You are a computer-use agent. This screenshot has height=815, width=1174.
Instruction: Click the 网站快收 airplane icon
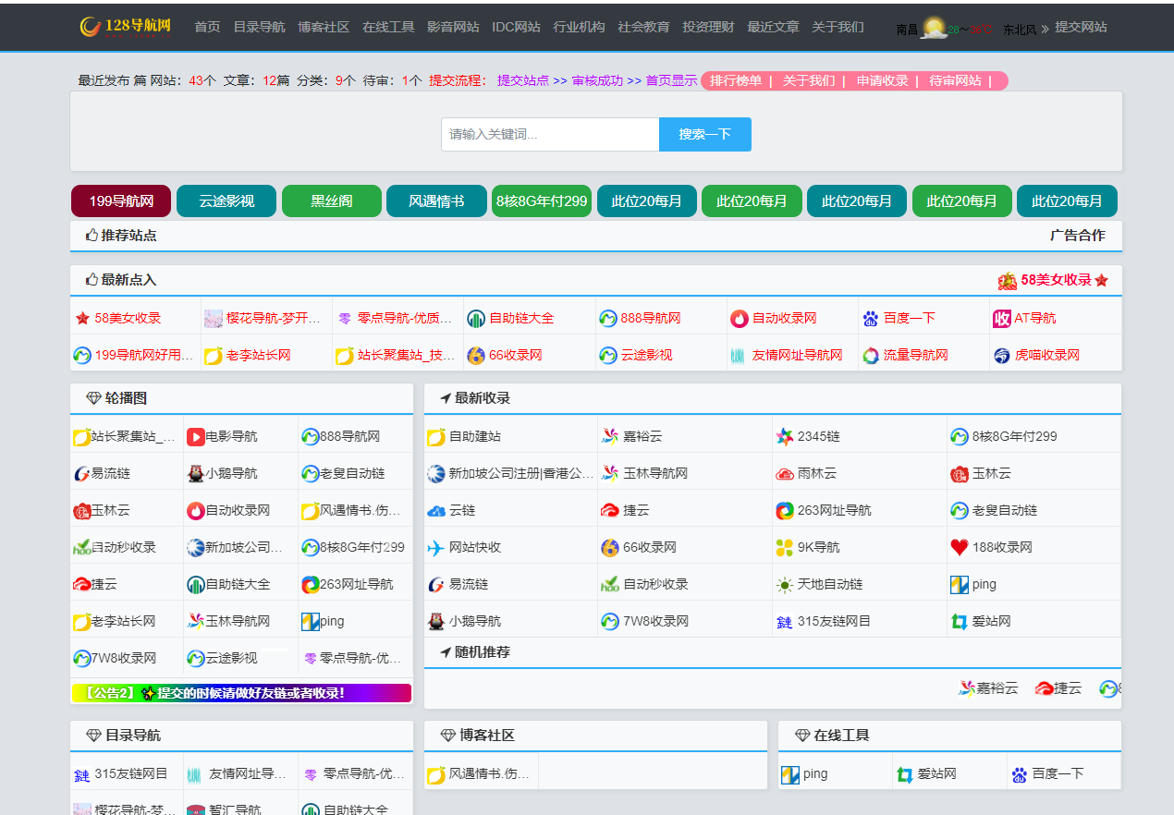[x=436, y=547]
